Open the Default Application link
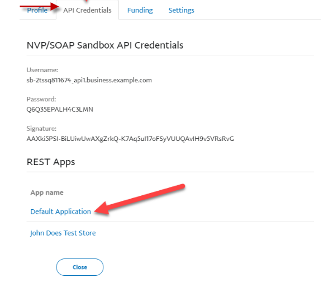This screenshot has width=329, height=282. (x=61, y=211)
